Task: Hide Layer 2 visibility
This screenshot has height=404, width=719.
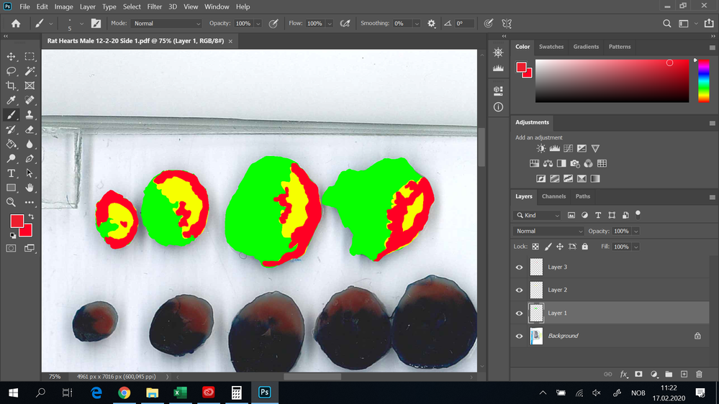Action: coord(519,290)
